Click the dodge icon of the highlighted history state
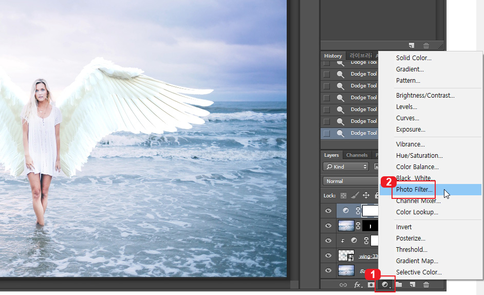 click(x=340, y=133)
